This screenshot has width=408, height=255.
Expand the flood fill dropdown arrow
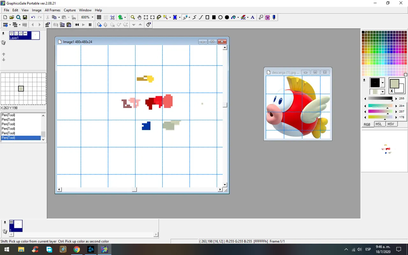(x=238, y=17)
